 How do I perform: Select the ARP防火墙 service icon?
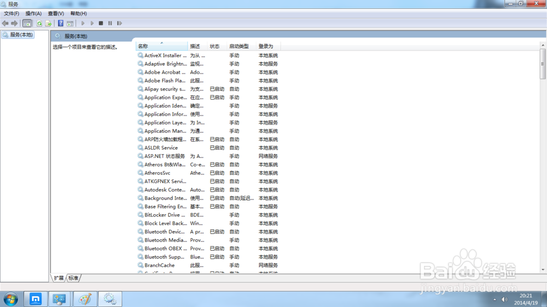tap(140, 139)
